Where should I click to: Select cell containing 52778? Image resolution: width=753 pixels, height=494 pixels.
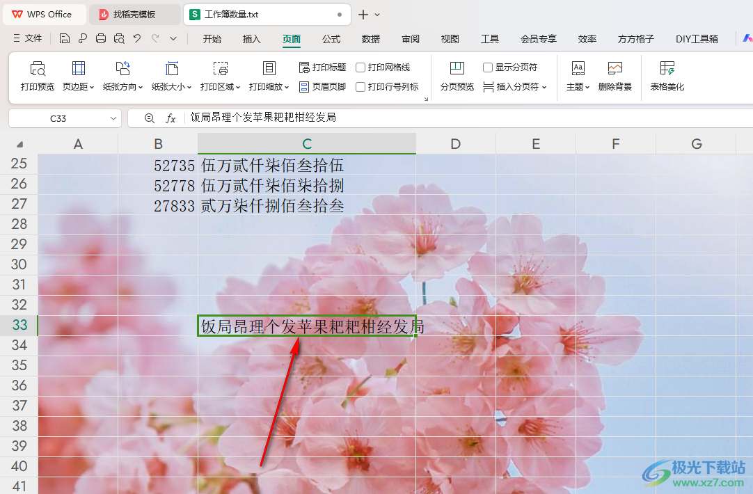[158, 185]
